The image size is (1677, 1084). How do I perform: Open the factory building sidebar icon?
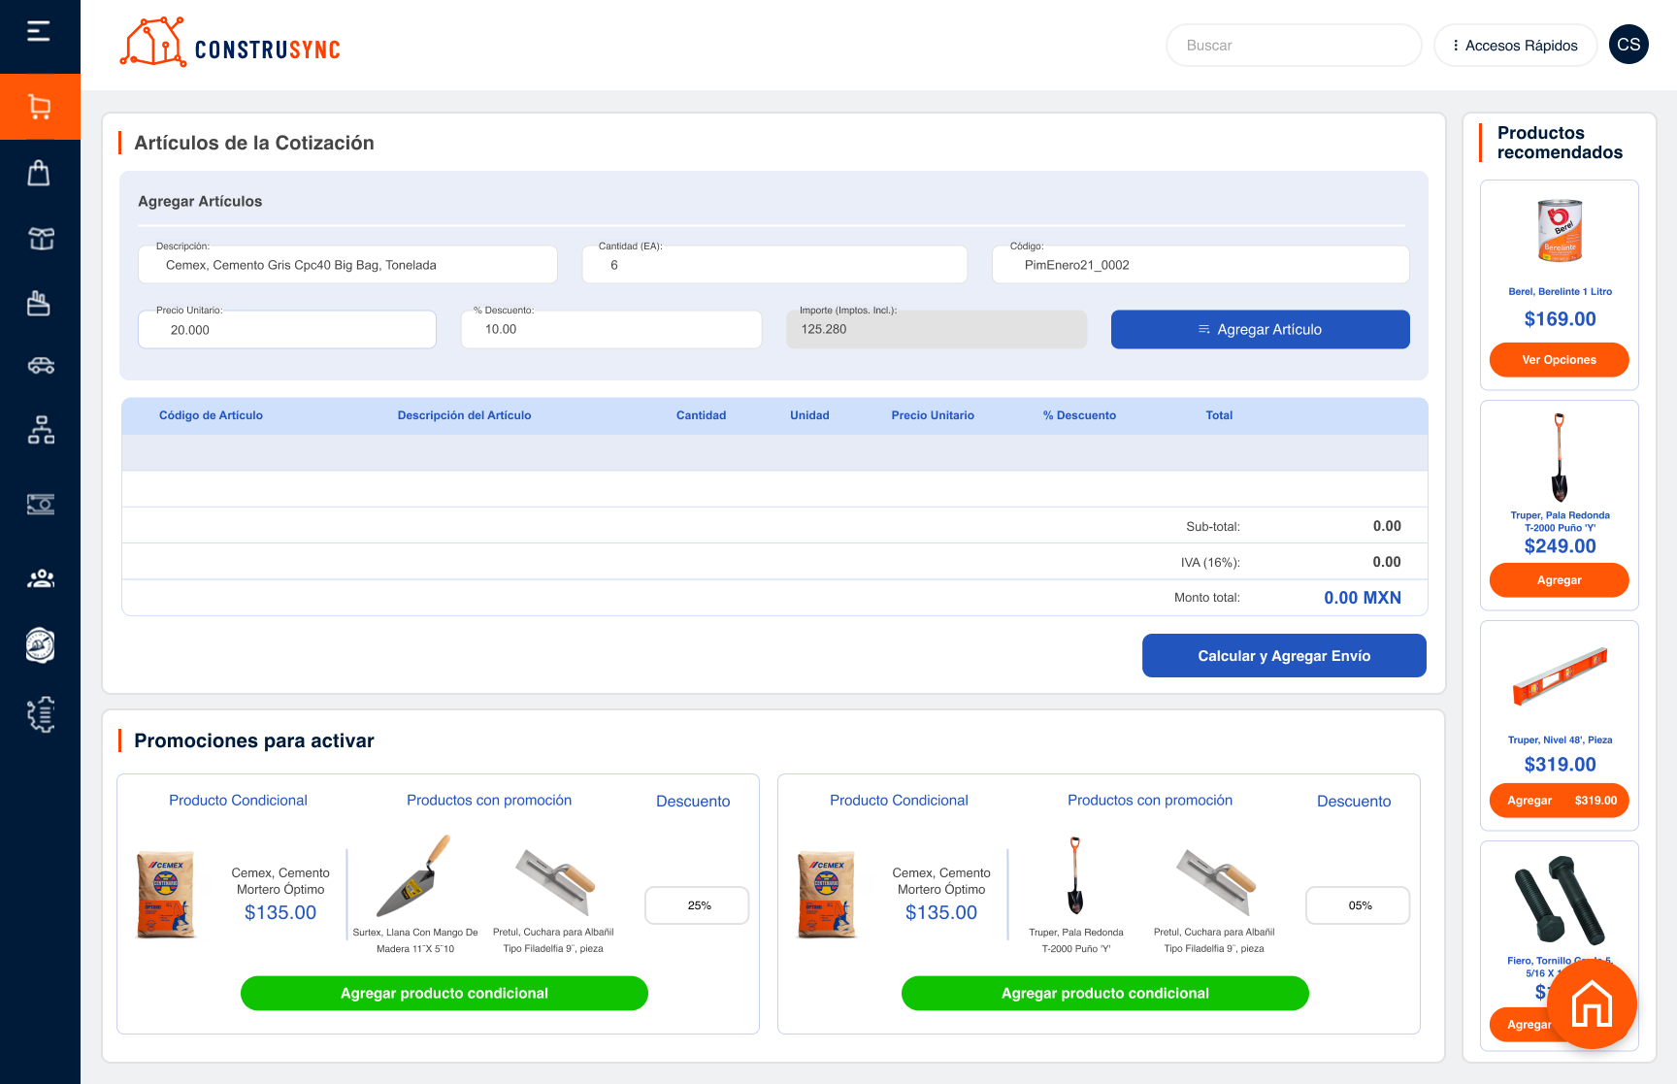tap(39, 304)
